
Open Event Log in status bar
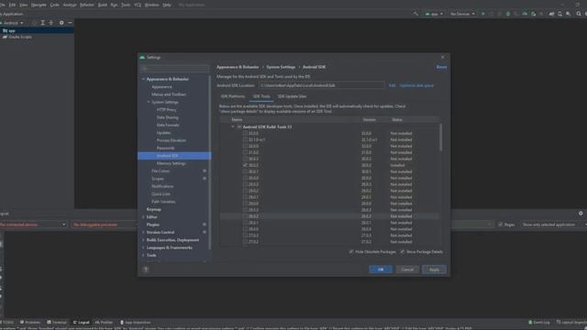pos(538,322)
